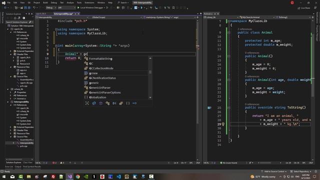Open the Interoperability project scope dropdown

click(62, 17)
